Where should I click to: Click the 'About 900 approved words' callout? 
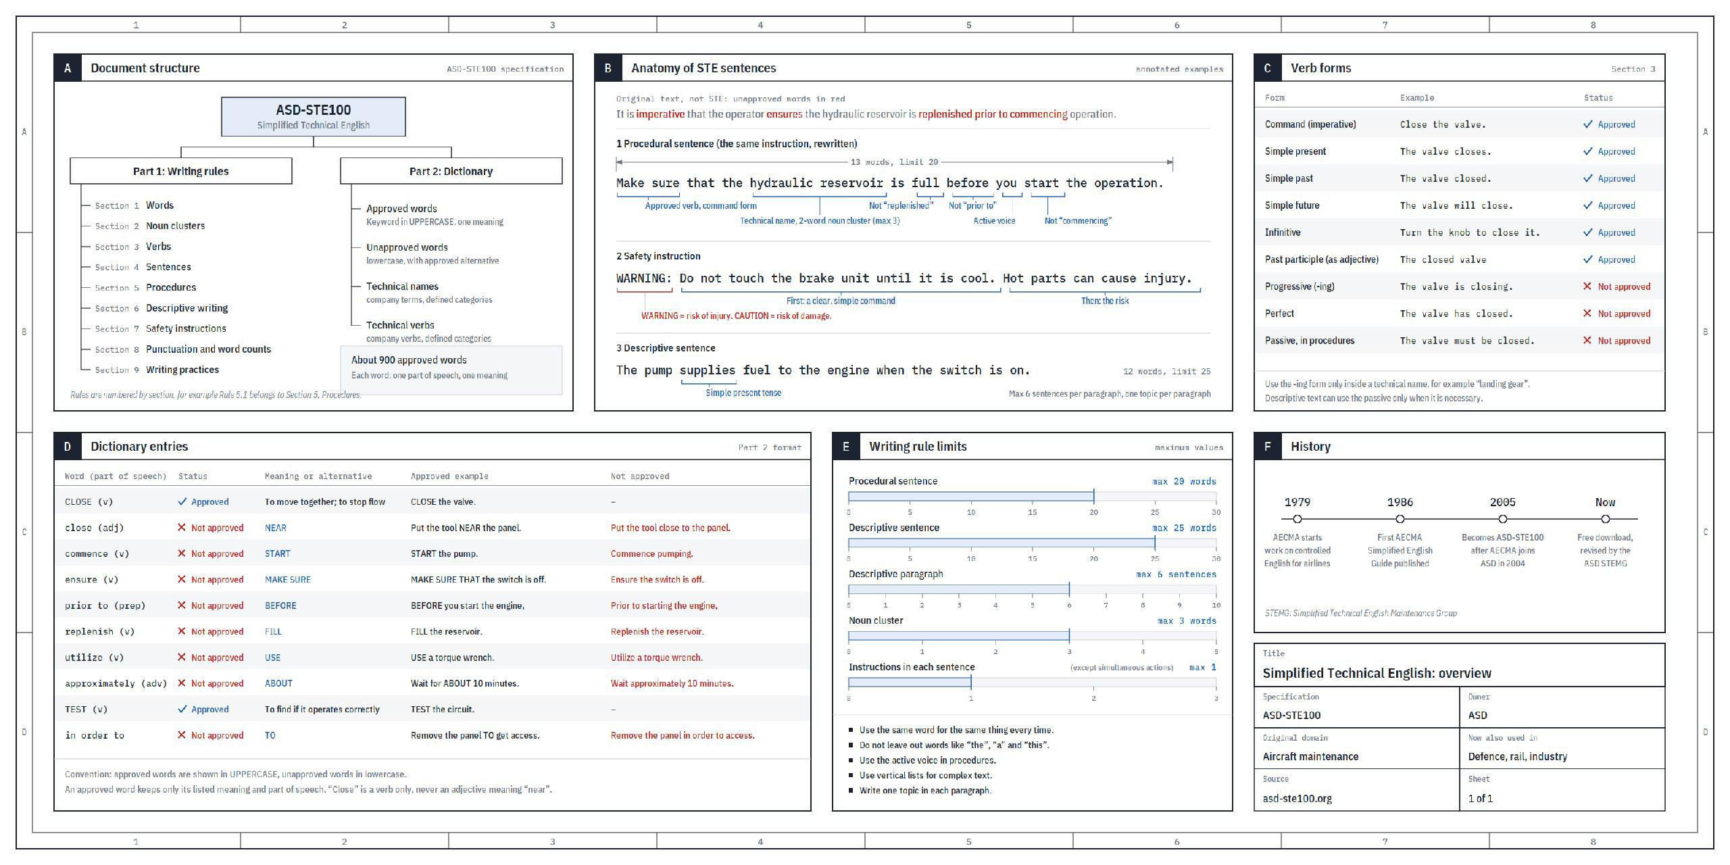point(451,369)
